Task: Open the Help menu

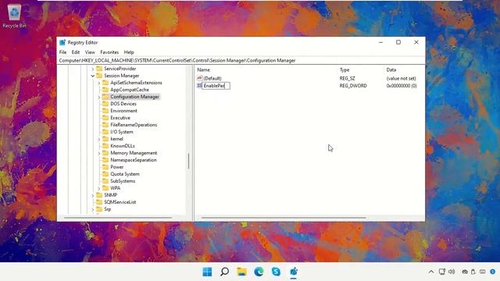Action: click(129, 52)
